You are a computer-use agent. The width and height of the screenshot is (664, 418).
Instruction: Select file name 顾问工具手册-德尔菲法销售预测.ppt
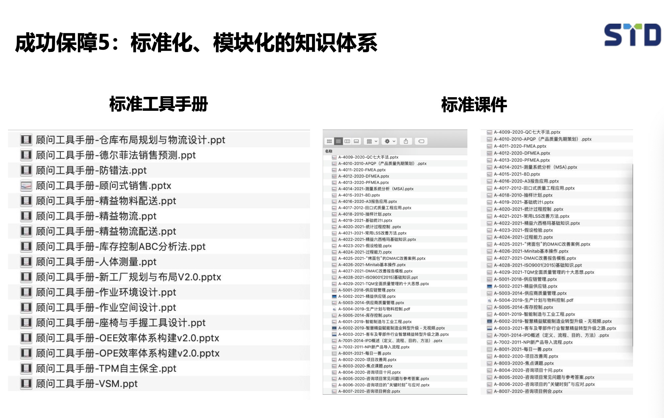pos(116,155)
